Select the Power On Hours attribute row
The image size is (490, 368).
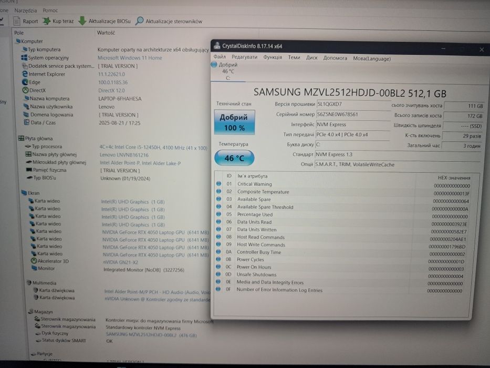tap(341, 268)
